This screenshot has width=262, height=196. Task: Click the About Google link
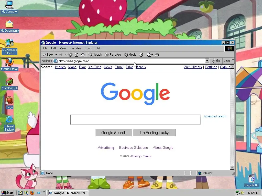[163, 148]
